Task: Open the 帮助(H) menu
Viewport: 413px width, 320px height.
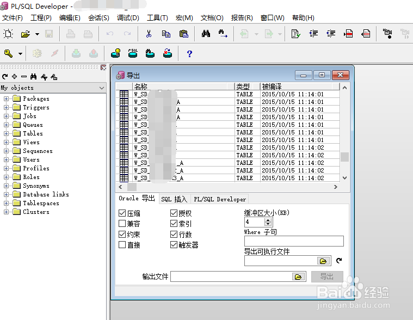Action: pyautogui.click(x=303, y=18)
